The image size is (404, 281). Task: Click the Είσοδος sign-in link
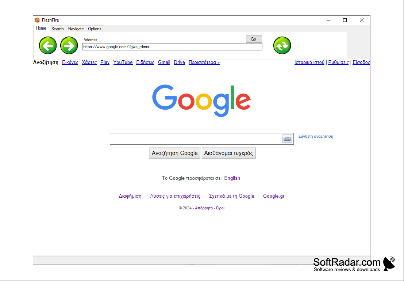coord(361,62)
